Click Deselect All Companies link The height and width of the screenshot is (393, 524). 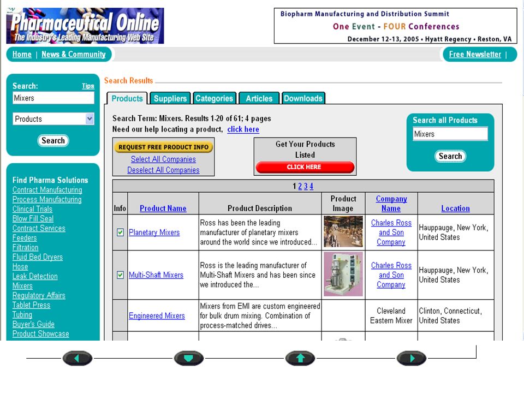[163, 170]
